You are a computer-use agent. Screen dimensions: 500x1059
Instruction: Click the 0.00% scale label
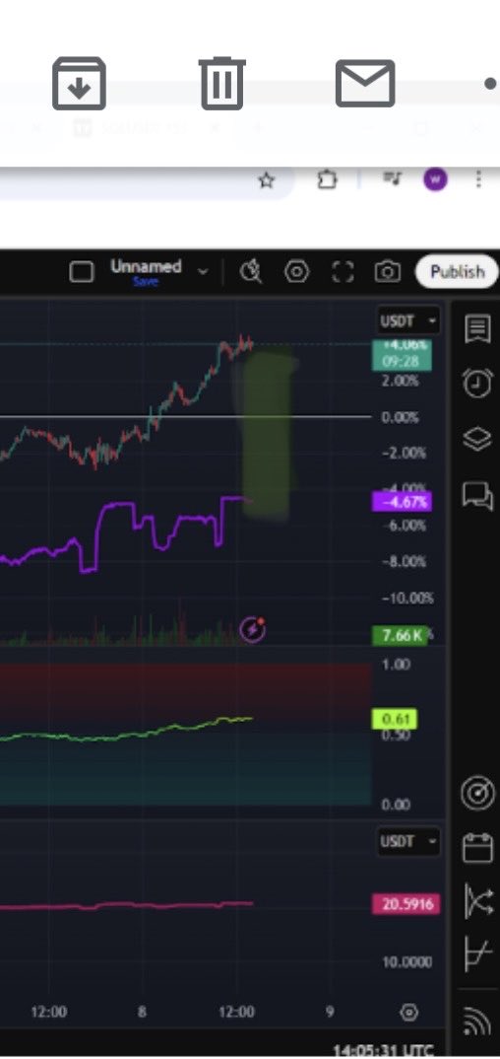pyautogui.click(x=400, y=417)
